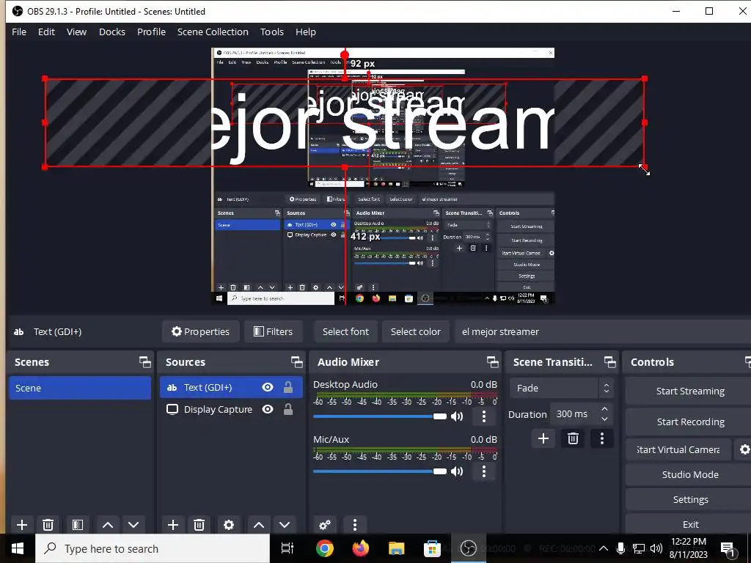Toggle visibility of Display Capture source
The image size is (751, 563).
[x=268, y=409]
